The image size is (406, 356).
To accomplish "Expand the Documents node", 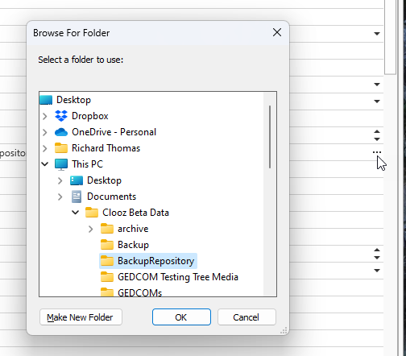I will tap(60, 197).
